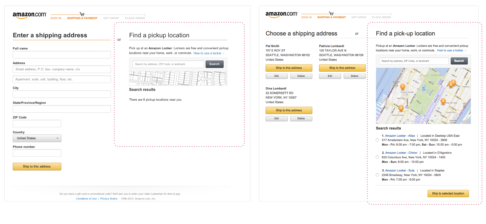Viewport: 486px width, 224px height.
Task: Ship to Pat Smith's address
Action: click(x=289, y=68)
